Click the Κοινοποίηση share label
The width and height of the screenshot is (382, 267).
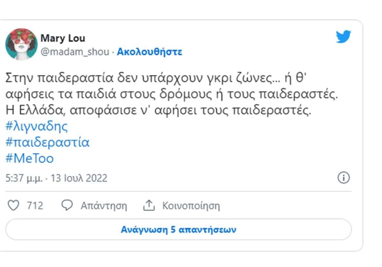coord(191,205)
